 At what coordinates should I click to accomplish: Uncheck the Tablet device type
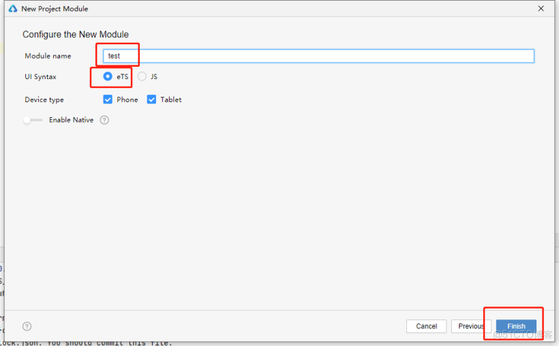click(x=151, y=99)
